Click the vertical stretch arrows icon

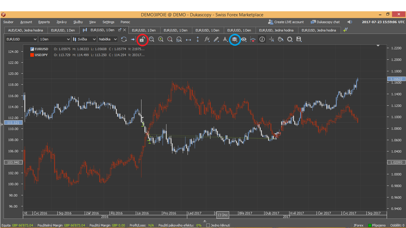point(198,39)
